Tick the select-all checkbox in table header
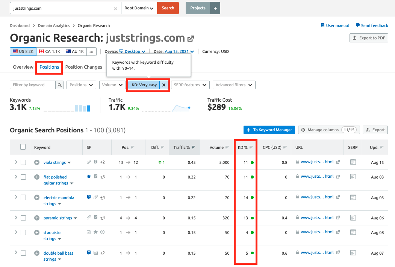The height and width of the screenshot is (267, 395). click(x=23, y=147)
